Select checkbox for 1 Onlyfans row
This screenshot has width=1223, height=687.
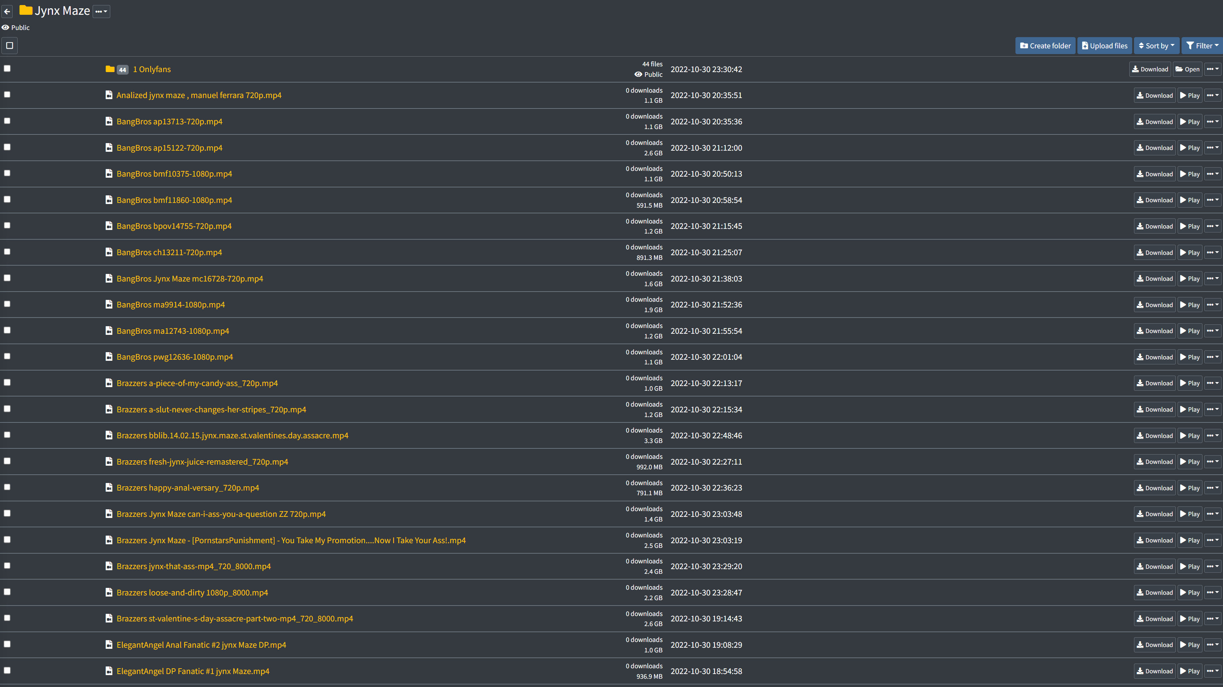click(7, 68)
